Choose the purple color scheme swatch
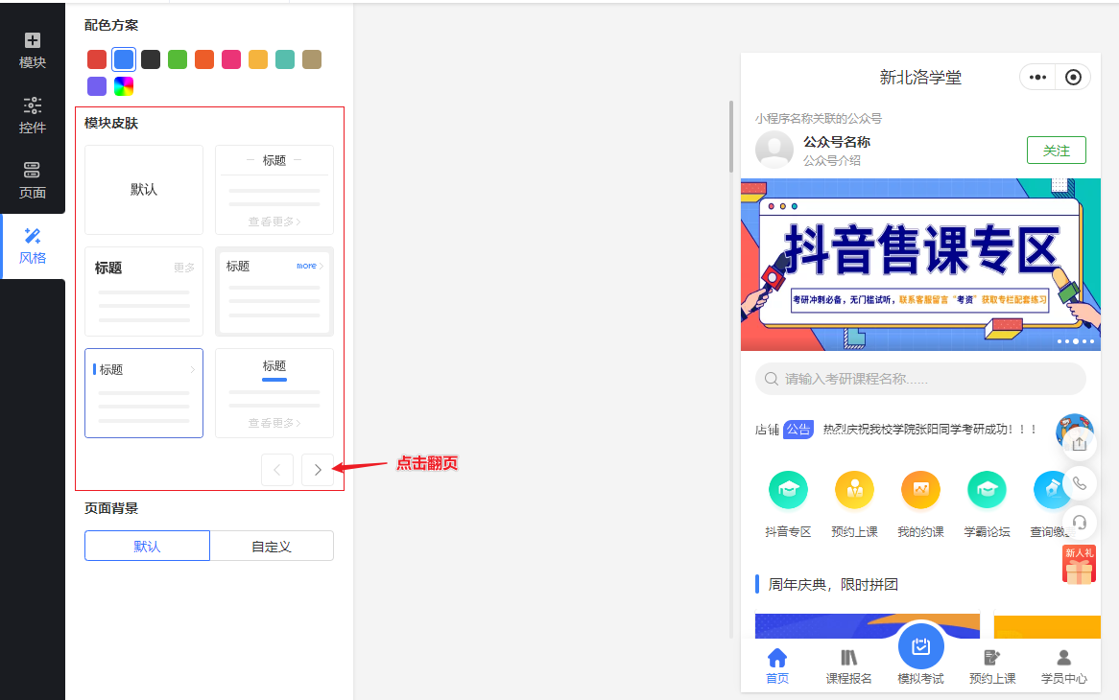1119x700 pixels. (x=97, y=86)
